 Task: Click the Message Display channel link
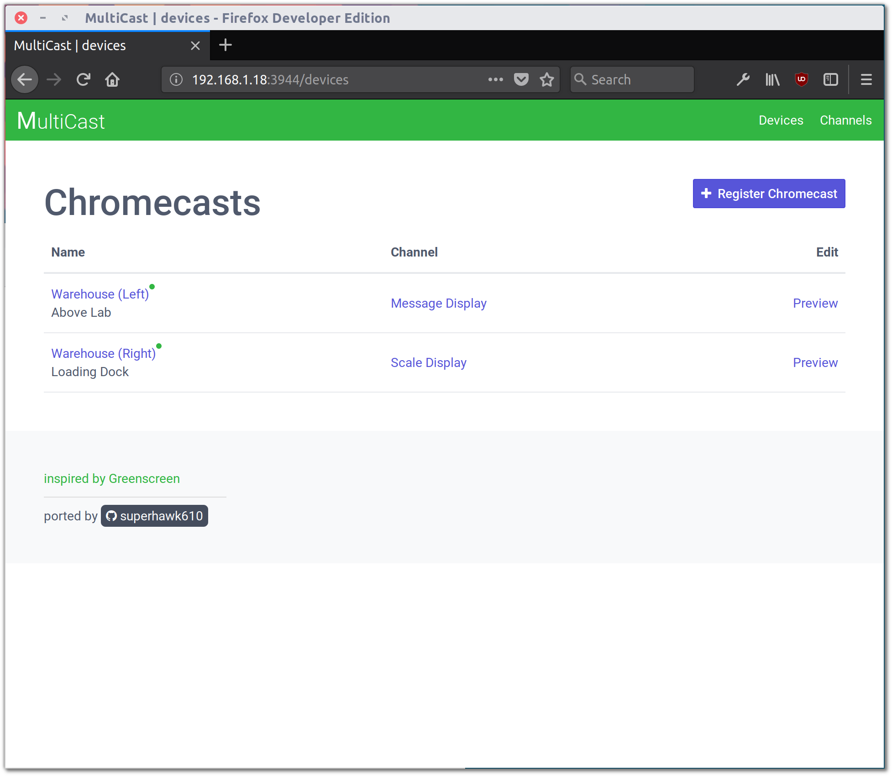438,303
